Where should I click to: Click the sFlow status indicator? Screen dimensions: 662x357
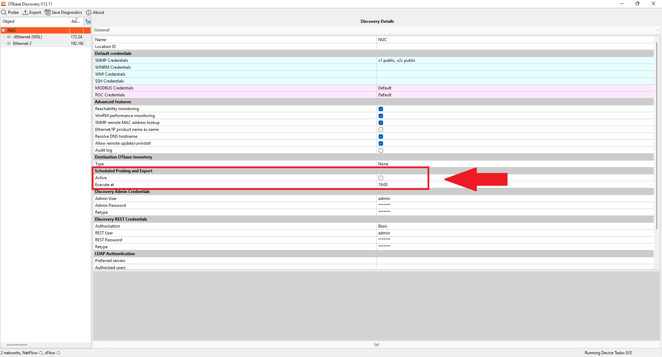click(x=58, y=353)
